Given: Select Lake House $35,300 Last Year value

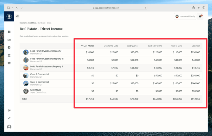Looking at the screenshot, I should [196, 91].
